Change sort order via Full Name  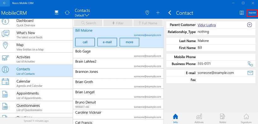point(148,23)
